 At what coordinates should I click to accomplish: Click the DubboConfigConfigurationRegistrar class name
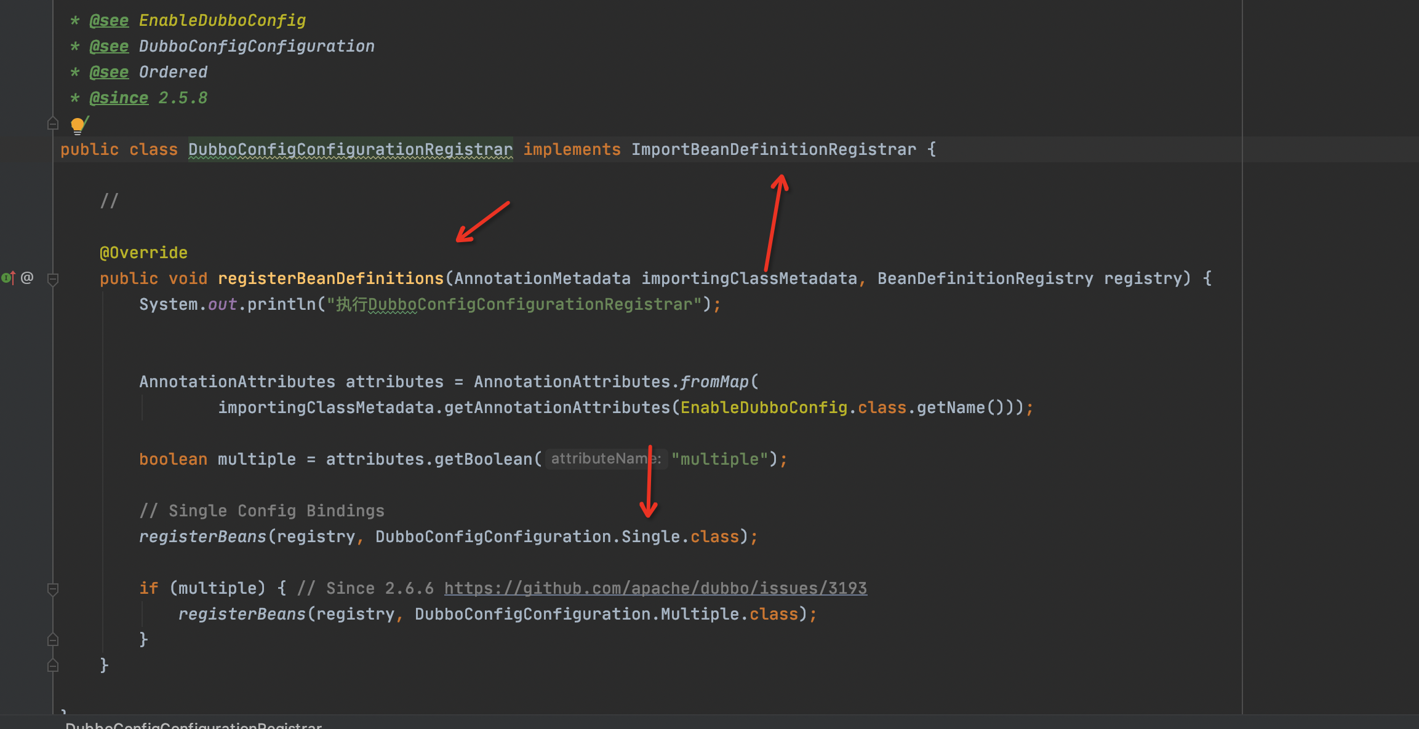(x=350, y=149)
